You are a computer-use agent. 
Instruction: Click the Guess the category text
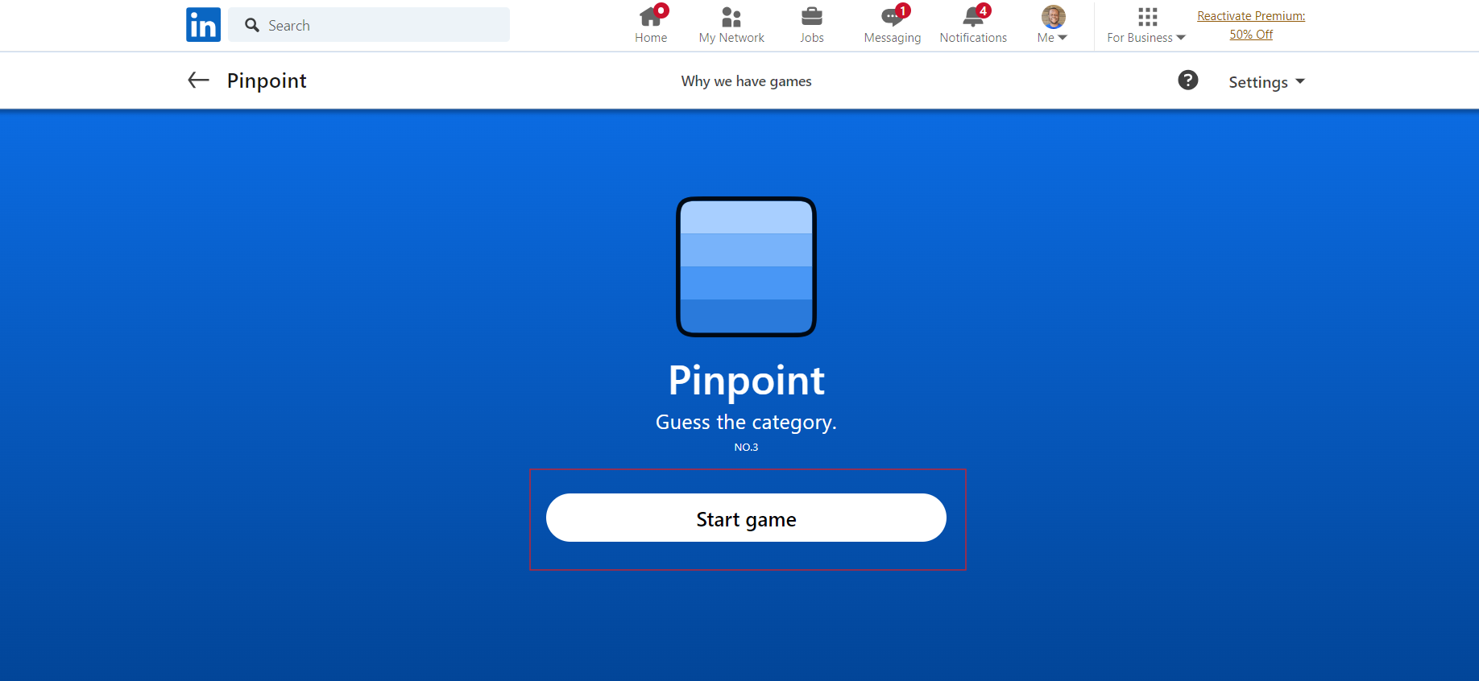(746, 423)
